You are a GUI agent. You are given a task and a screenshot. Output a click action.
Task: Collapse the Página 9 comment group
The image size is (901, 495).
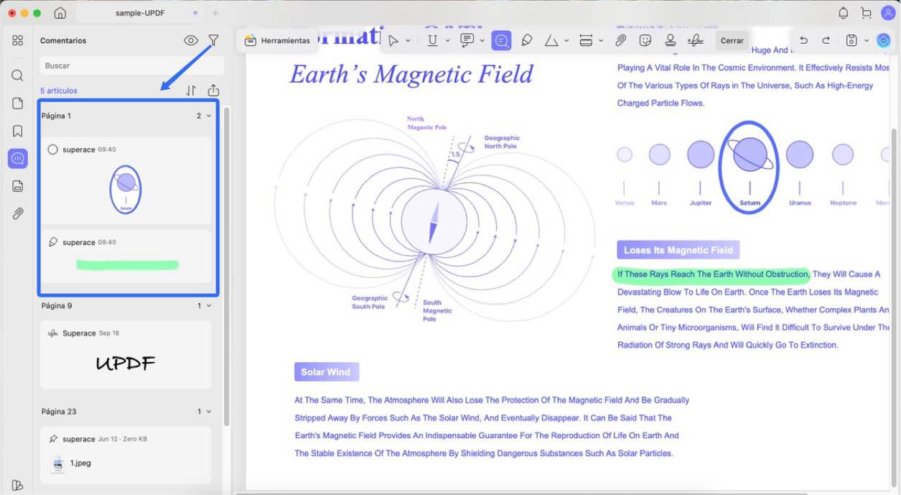click(209, 306)
